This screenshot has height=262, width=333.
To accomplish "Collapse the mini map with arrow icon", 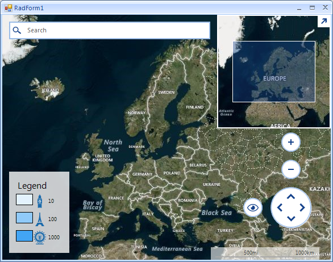I will point(324,21).
